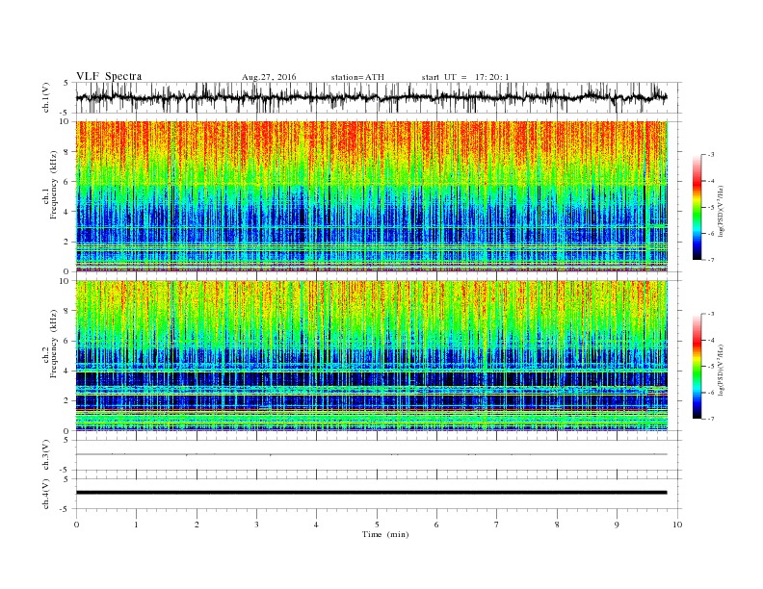
Task: Click the "6" kHz tick of ch.2 spectrogram
Action: pyautogui.click(x=67, y=341)
